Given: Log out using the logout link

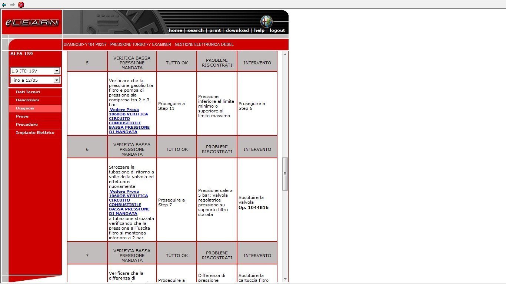Looking at the screenshot, I should 277,30.
